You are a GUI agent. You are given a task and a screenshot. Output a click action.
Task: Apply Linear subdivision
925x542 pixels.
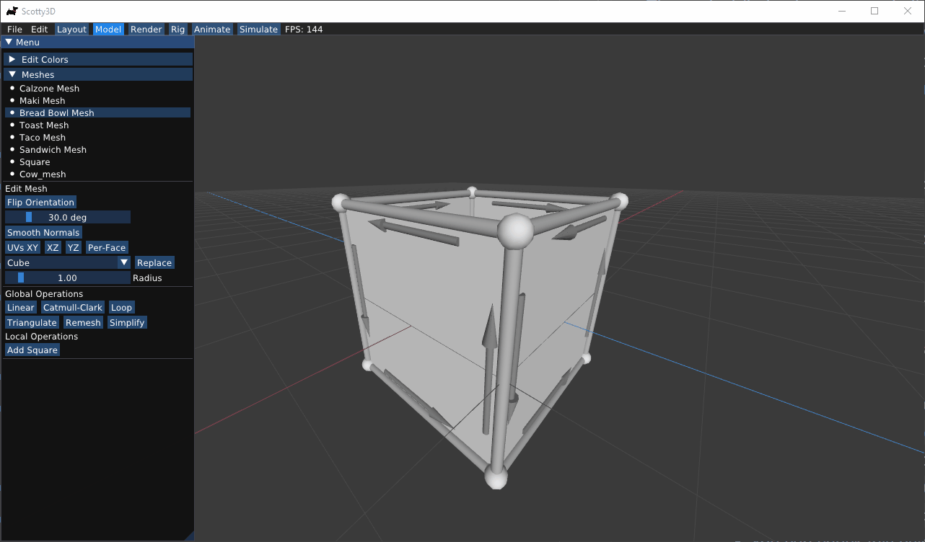pyautogui.click(x=21, y=308)
